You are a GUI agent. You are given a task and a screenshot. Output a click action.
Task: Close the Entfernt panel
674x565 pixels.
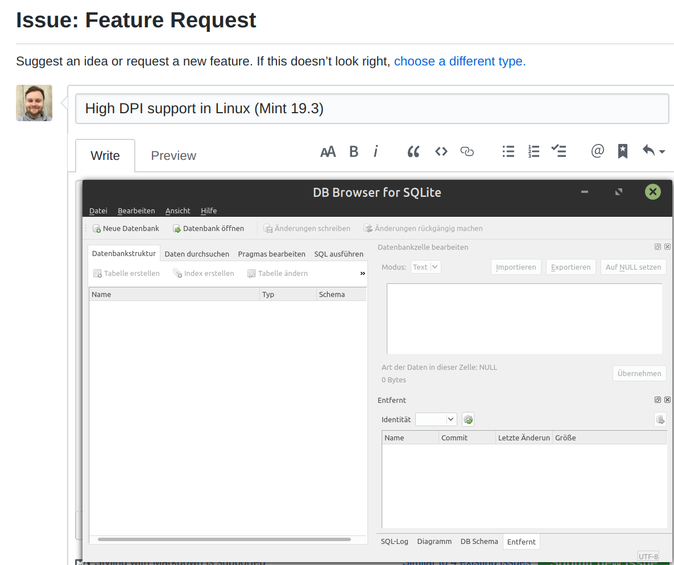[x=667, y=400]
